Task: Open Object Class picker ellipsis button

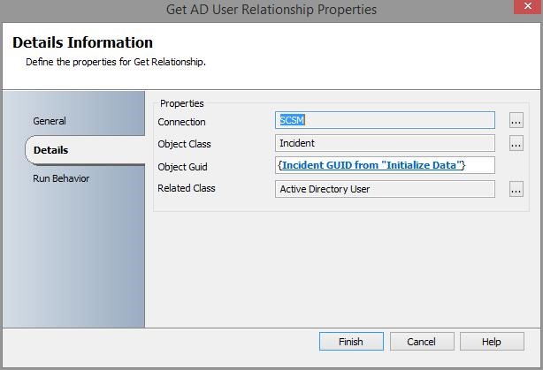Action: 516,143
